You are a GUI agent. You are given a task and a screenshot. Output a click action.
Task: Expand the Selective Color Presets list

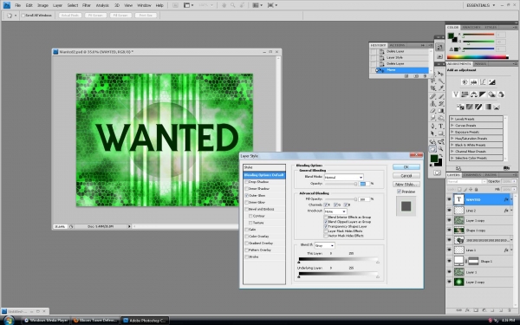[452, 158]
